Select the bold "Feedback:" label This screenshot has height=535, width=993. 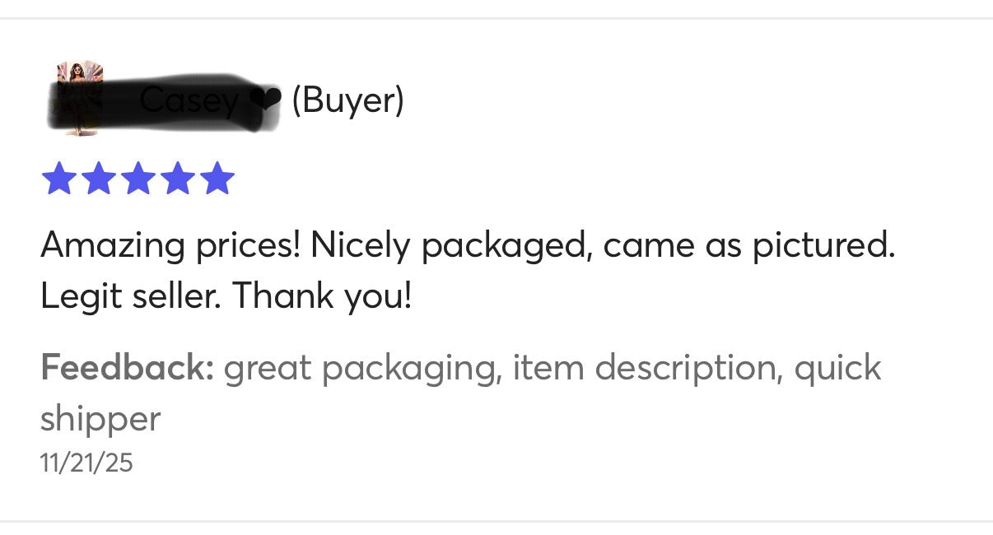pyautogui.click(x=127, y=367)
